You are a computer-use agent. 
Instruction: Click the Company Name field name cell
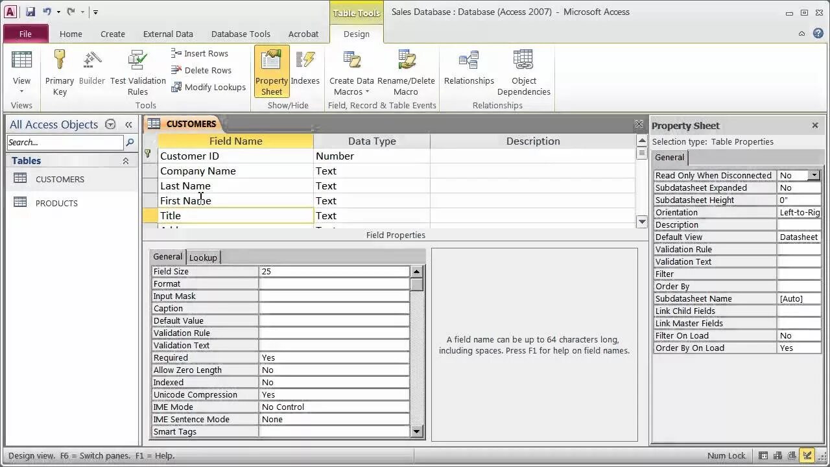pos(235,171)
